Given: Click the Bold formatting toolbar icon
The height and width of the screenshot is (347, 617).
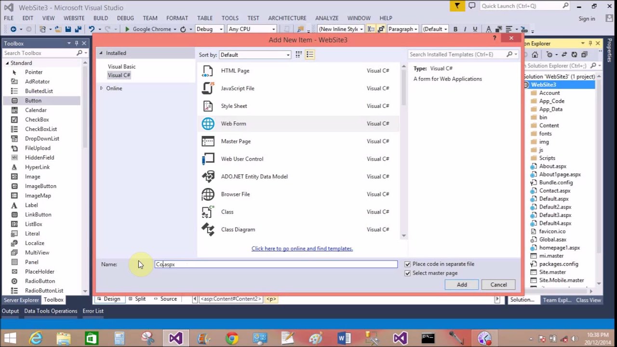Looking at the screenshot, I should [455, 29].
